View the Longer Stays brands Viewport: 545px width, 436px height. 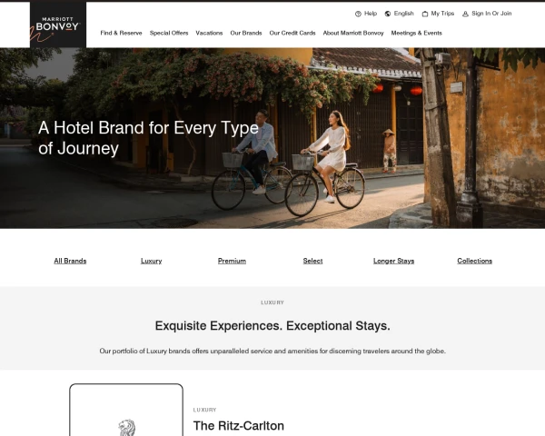click(394, 261)
